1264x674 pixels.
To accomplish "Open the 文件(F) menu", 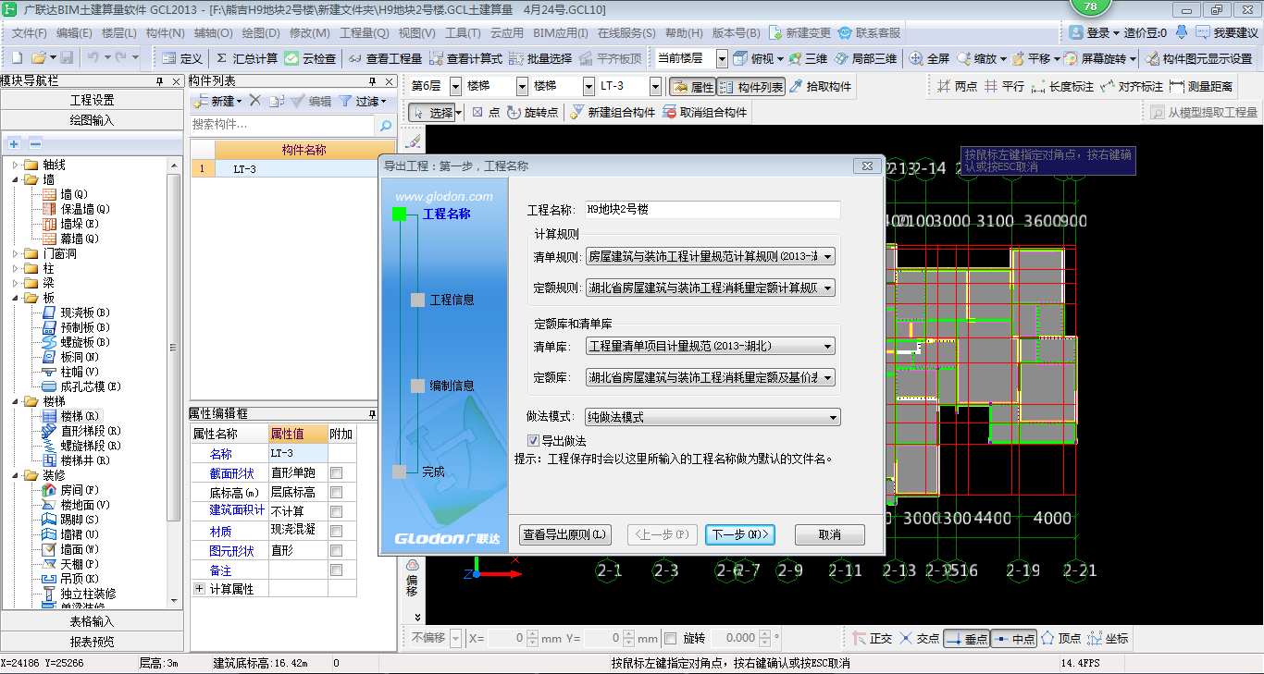I will (x=29, y=32).
